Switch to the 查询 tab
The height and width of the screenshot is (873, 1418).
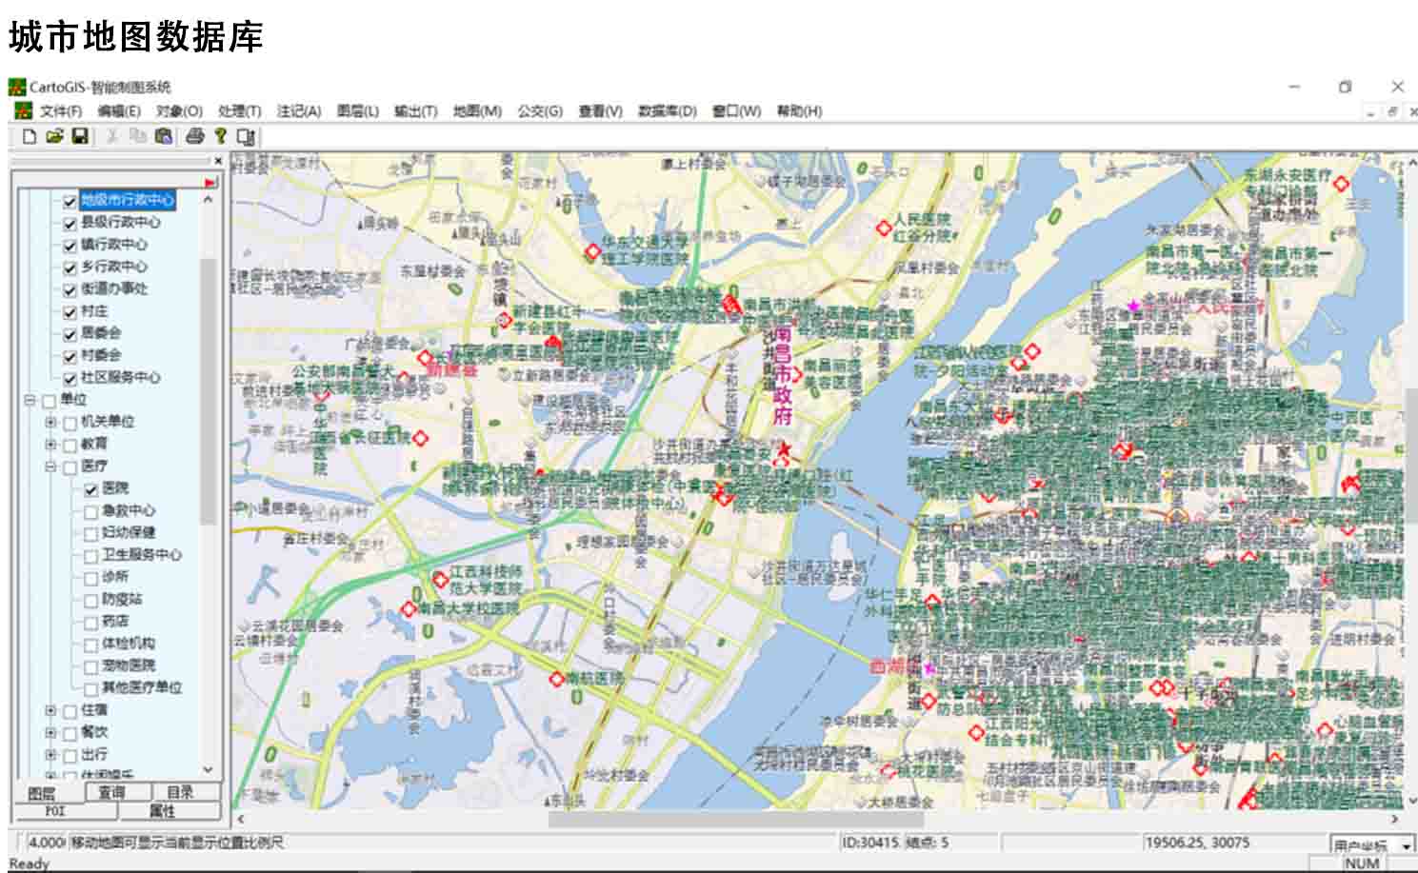(x=111, y=792)
